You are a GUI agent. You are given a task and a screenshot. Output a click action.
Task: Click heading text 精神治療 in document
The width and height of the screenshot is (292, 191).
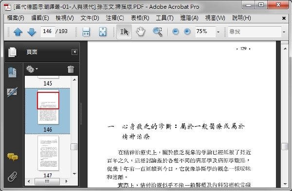tap(136, 137)
